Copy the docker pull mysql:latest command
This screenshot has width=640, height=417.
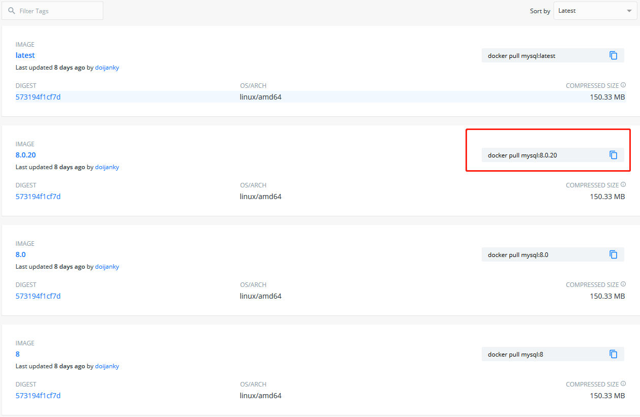pyautogui.click(x=614, y=55)
